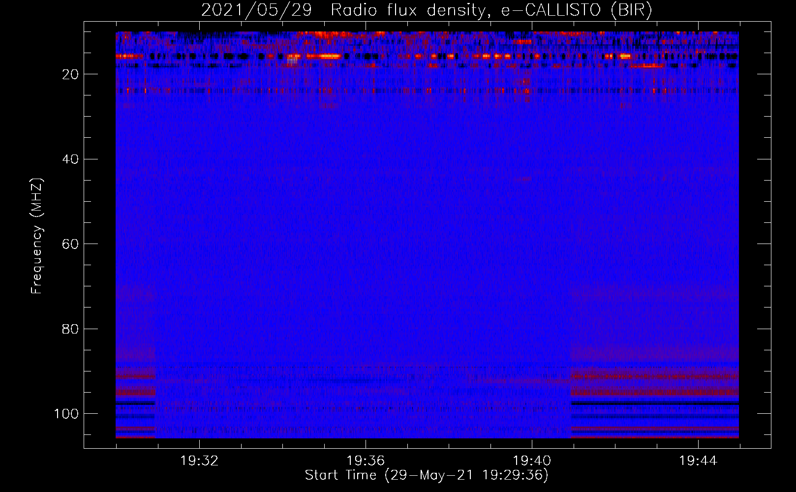Click the 100 frequency tick label
This screenshot has height=492, width=796.
pyautogui.click(x=66, y=414)
